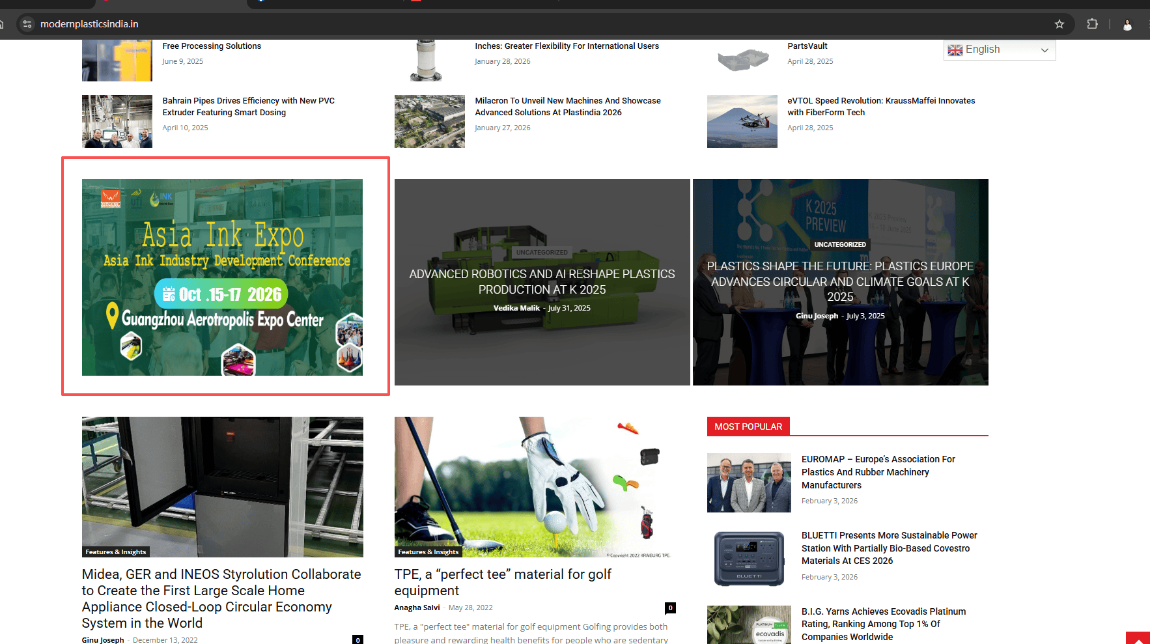Bookmark this page with the star icon
1150x644 pixels.
[1059, 24]
